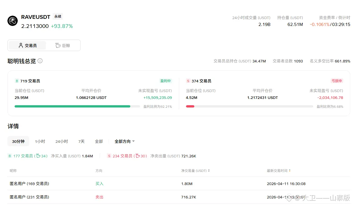Click the 1.2172431 USDT average price
The height and width of the screenshot is (205, 352).
tap(263, 98)
